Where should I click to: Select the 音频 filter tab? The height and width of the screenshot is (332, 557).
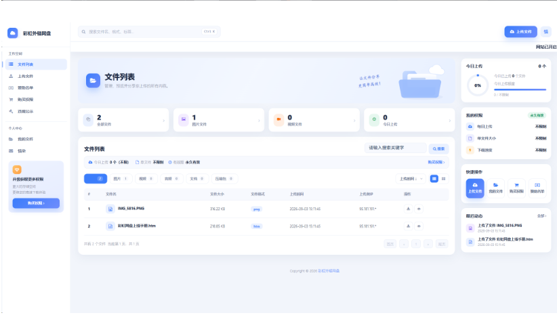171,179
